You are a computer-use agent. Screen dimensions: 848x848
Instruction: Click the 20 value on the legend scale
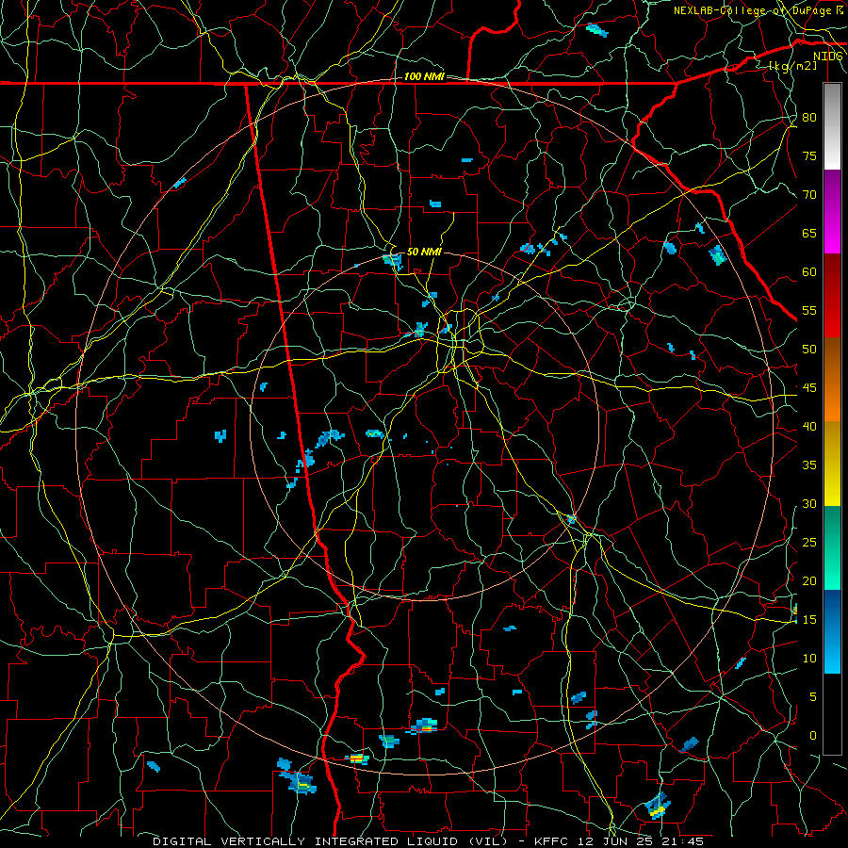tap(809, 581)
